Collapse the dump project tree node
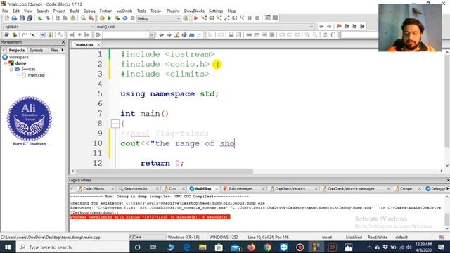 5,63
